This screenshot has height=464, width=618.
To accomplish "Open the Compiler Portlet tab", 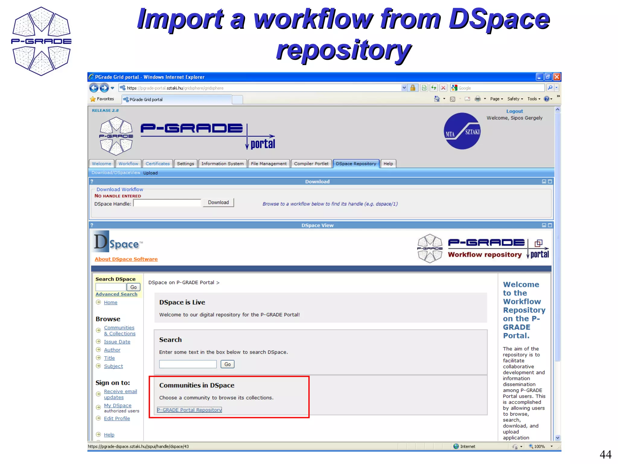I will (x=311, y=163).
